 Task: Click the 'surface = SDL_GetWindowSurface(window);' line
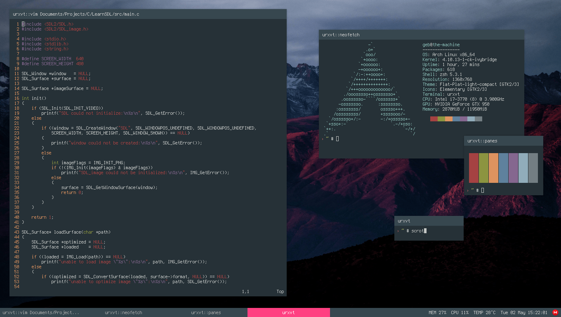coord(110,187)
